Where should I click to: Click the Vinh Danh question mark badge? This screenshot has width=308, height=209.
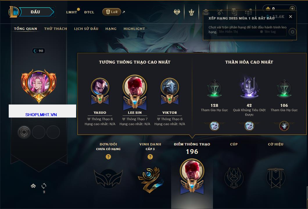click(150, 156)
